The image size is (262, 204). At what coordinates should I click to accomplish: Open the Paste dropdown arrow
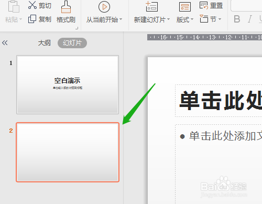click(20, 19)
